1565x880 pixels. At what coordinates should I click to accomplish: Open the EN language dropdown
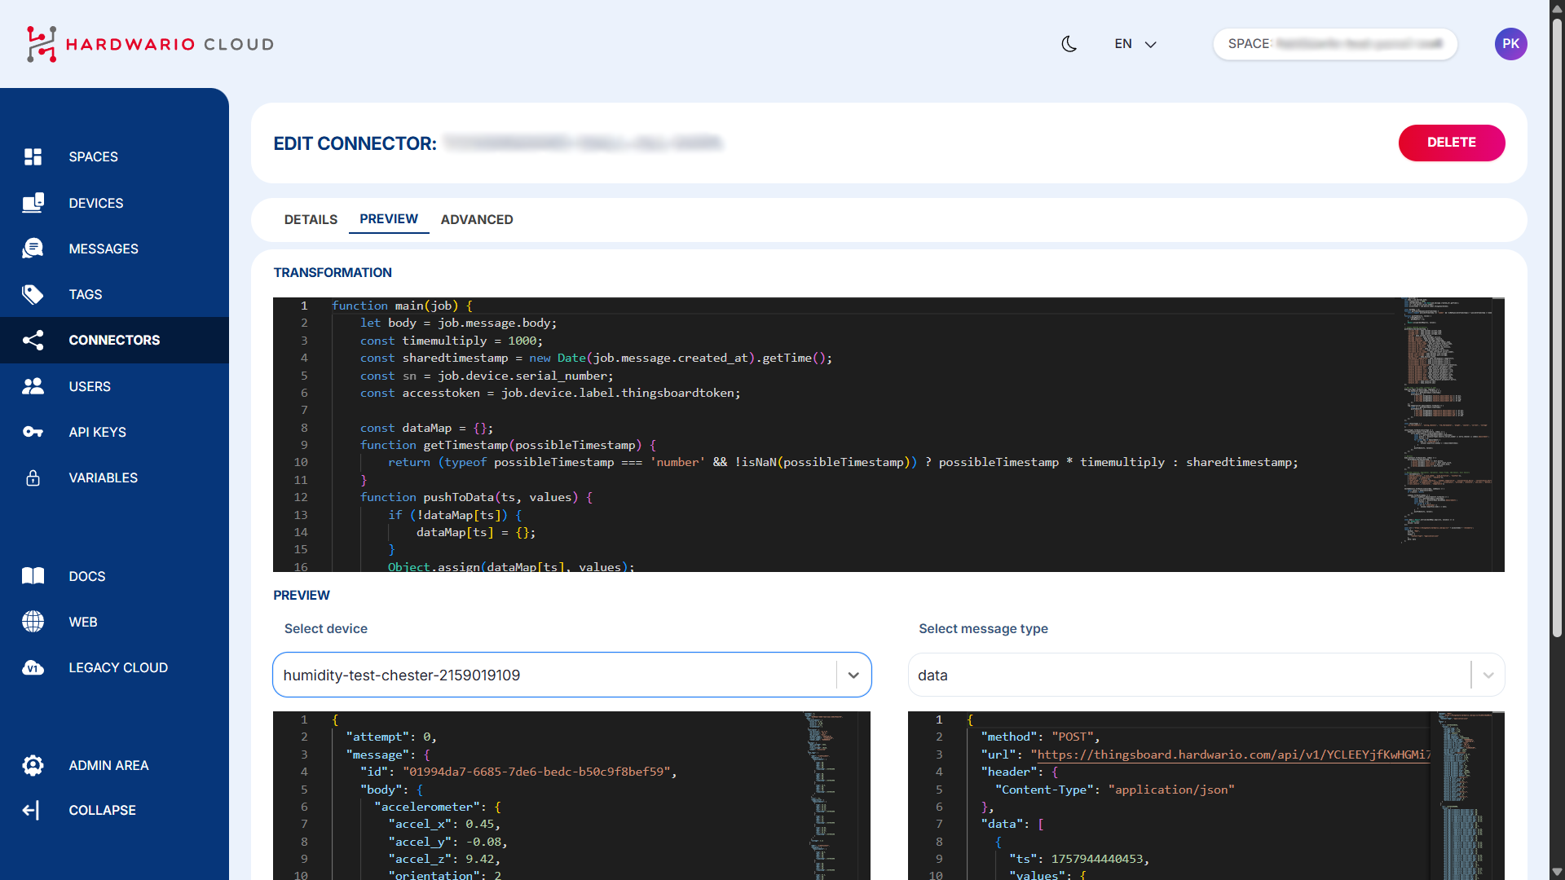pos(1135,44)
